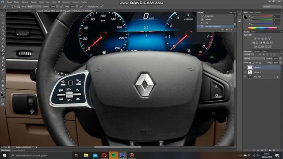The image size is (283, 159).
Task: Select the Move tool
Action: (x=3, y=15)
